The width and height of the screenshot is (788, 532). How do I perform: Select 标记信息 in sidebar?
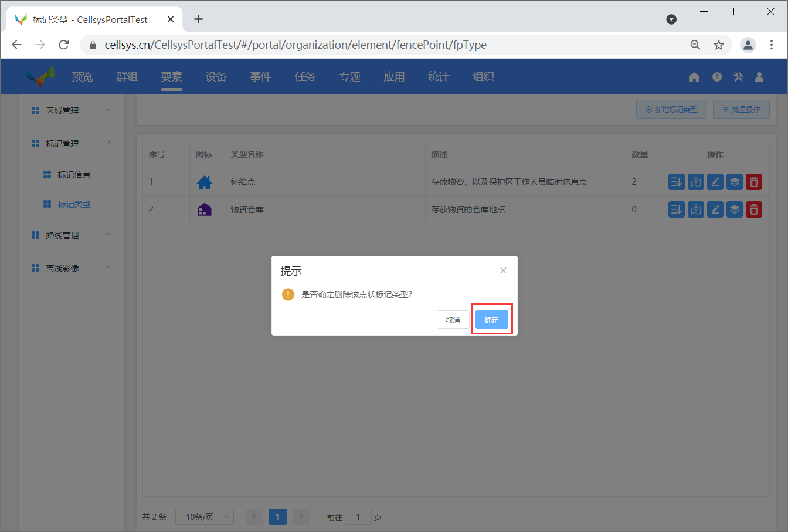tap(74, 175)
